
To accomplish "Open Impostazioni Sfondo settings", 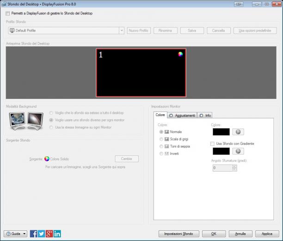I will pyautogui.click(x=179, y=234).
